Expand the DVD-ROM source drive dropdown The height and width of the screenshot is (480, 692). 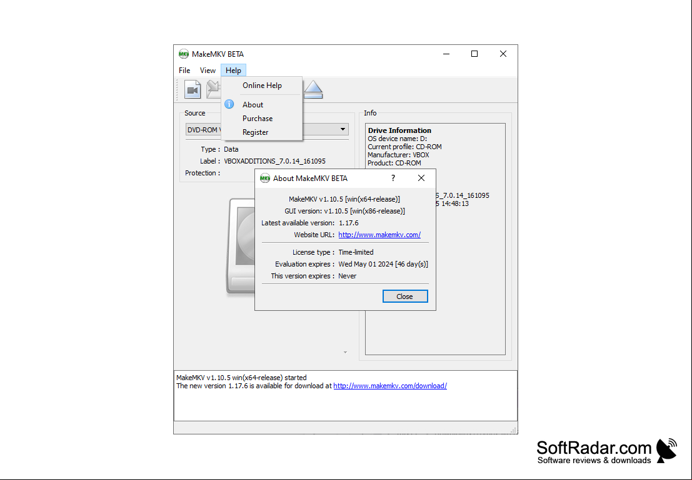[x=343, y=130]
